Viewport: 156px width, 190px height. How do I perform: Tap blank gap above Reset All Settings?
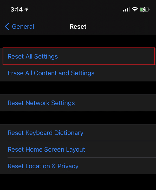coord(78,41)
